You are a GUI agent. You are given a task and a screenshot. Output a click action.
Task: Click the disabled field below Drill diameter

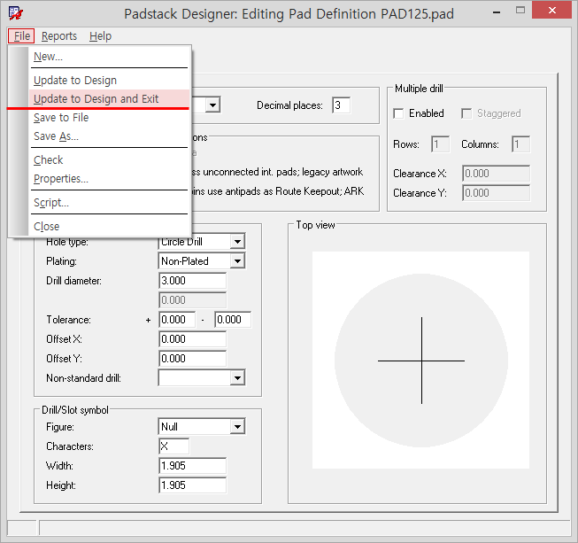(x=192, y=300)
